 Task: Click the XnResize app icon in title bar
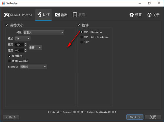click(x=4, y=3)
